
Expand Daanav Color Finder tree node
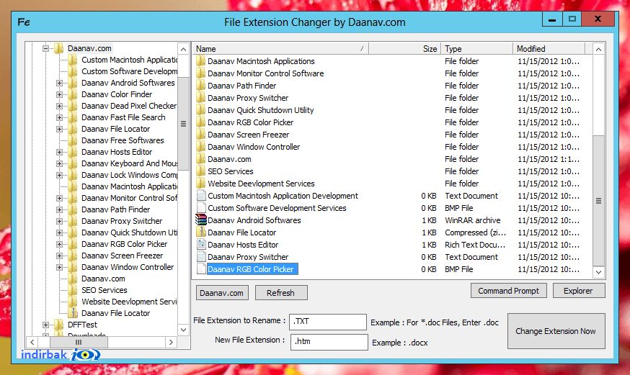pyautogui.click(x=59, y=95)
